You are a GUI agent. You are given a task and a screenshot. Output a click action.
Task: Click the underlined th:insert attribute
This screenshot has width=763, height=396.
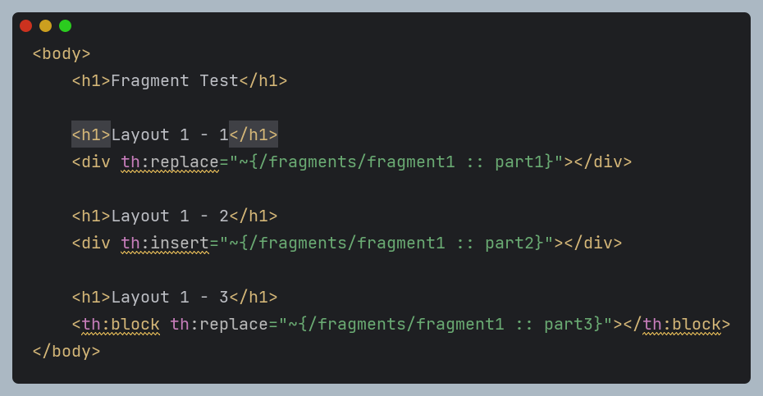click(x=165, y=244)
